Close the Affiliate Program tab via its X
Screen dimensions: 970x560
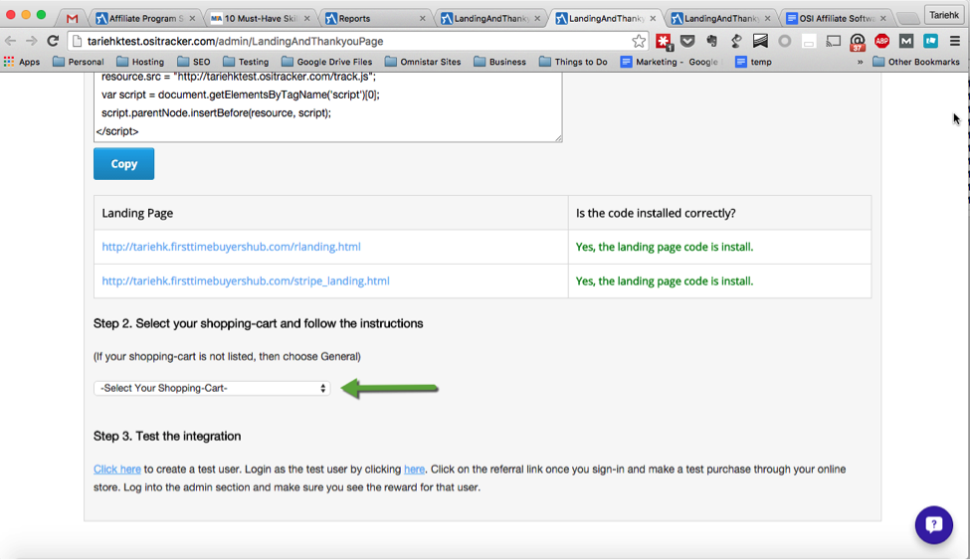(192, 19)
